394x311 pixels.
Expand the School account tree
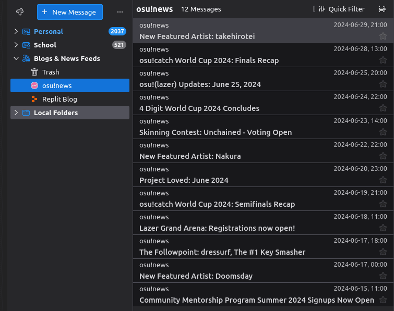[x=16, y=45]
